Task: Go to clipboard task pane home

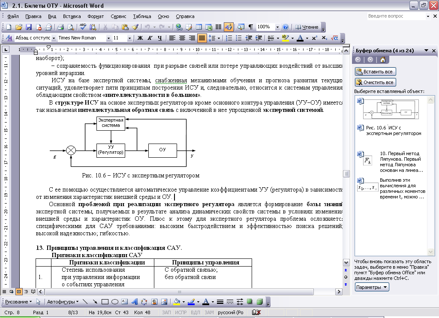Action: pyautogui.click(x=383, y=60)
